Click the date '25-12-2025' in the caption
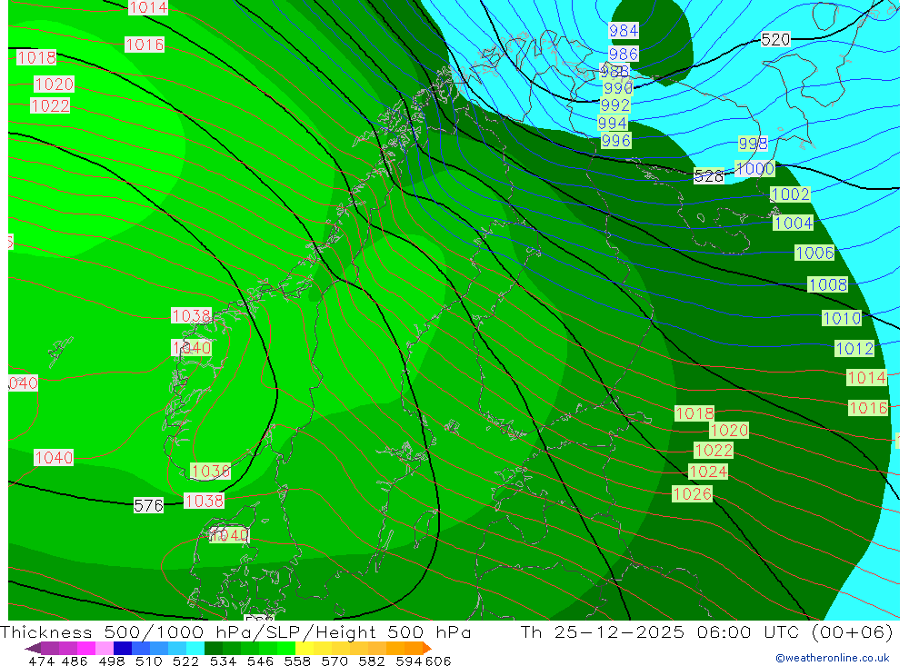The width and height of the screenshot is (909, 666). click(619, 631)
